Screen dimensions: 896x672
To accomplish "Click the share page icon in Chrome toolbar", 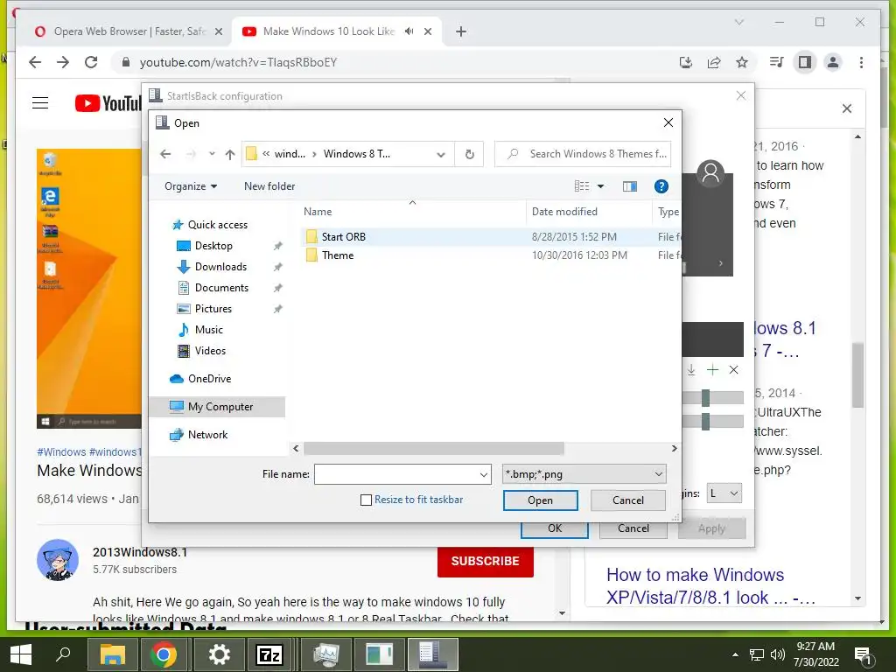I will tap(714, 62).
